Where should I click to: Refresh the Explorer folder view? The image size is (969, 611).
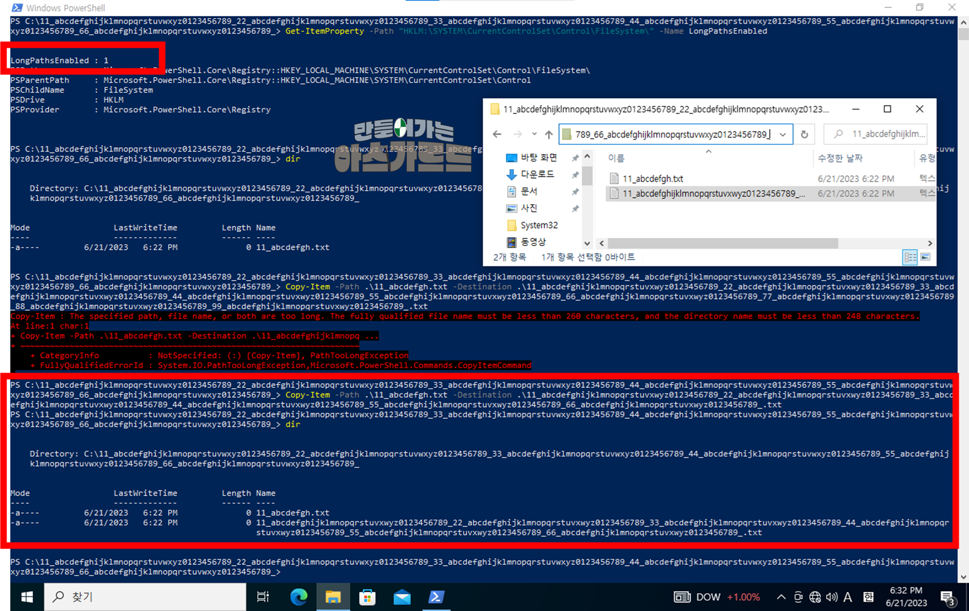pyautogui.click(x=804, y=134)
